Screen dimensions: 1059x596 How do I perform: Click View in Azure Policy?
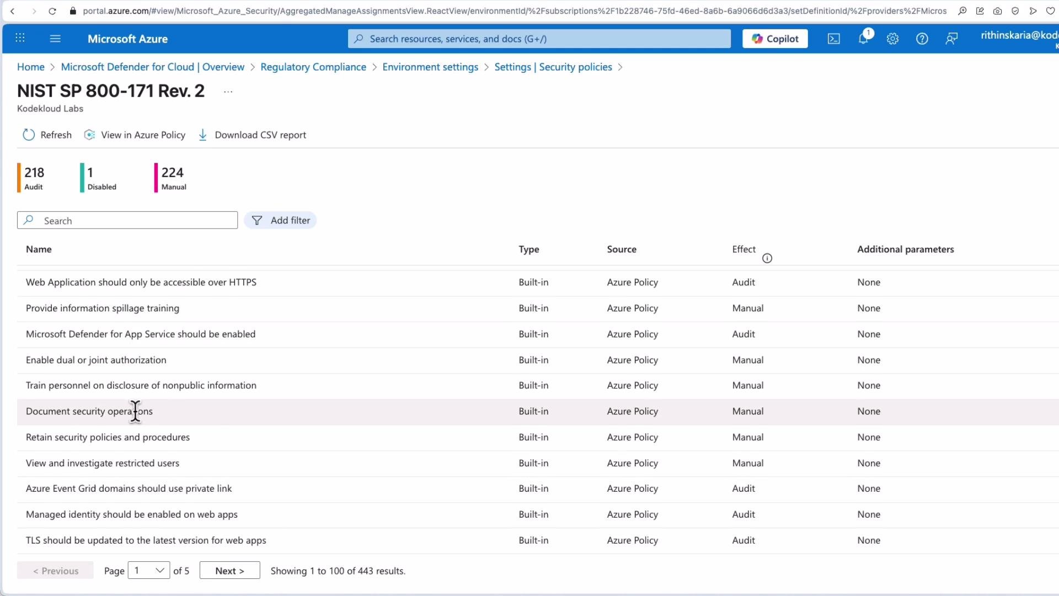point(135,135)
